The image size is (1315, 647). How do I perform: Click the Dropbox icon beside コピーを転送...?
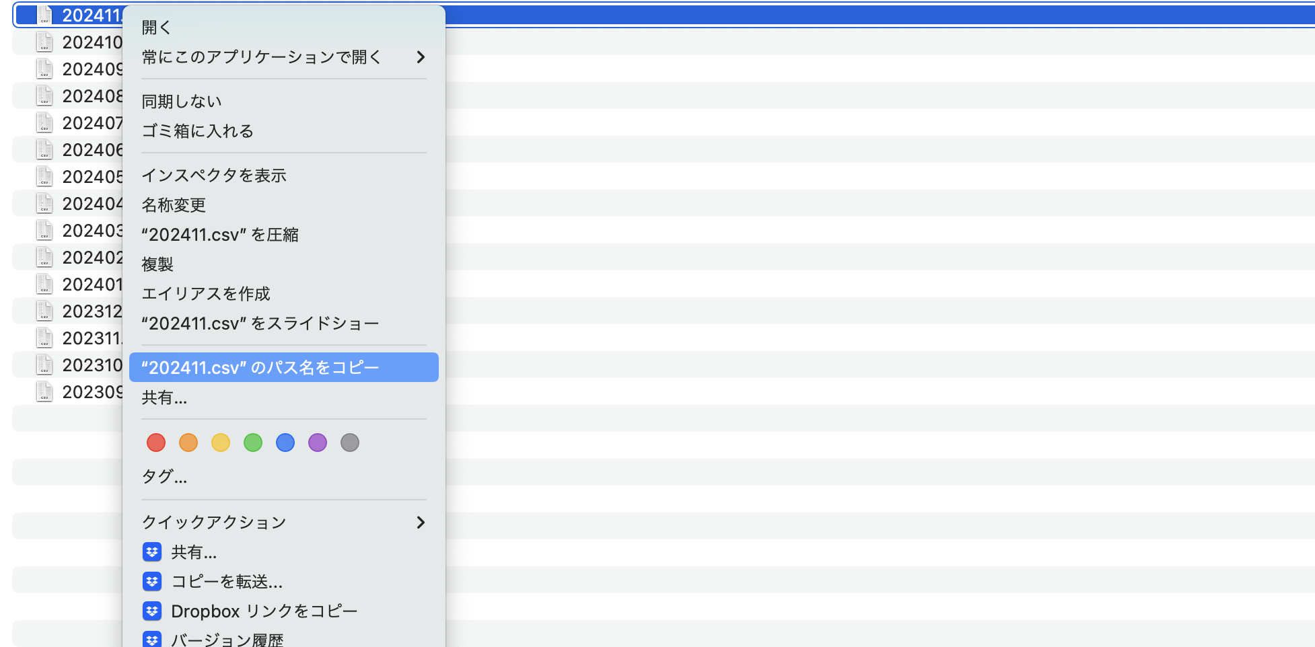coord(152,582)
